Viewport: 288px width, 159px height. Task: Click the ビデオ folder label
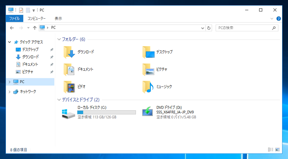point(81,87)
